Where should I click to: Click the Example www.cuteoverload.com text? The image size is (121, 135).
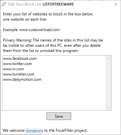click(31, 30)
